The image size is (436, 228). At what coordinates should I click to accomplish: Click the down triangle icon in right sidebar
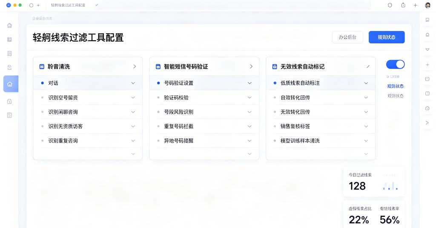coord(427,50)
